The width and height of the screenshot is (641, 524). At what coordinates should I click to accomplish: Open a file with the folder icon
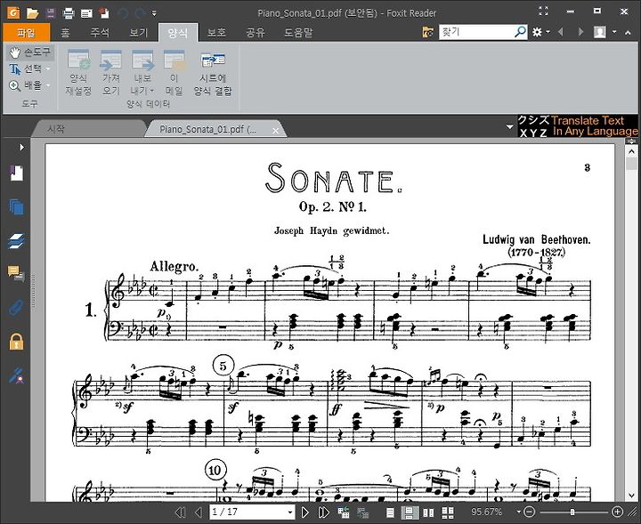pyautogui.click(x=32, y=13)
